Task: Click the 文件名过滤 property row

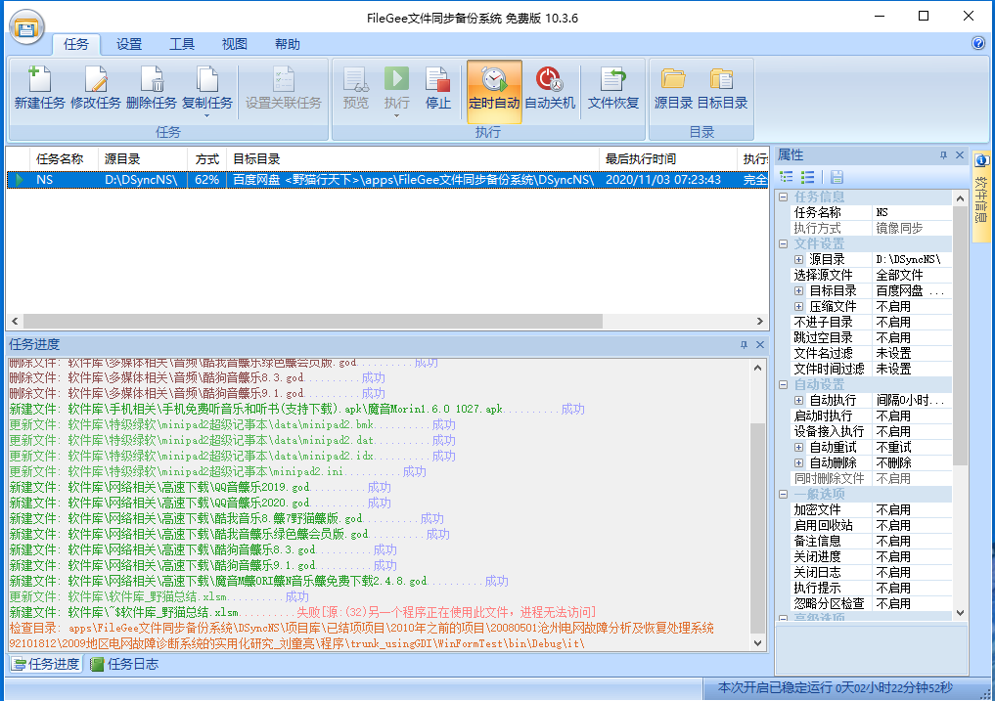Action: [871, 353]
